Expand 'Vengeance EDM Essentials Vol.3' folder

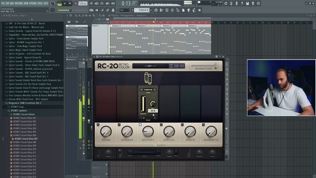tap(25, 103)
